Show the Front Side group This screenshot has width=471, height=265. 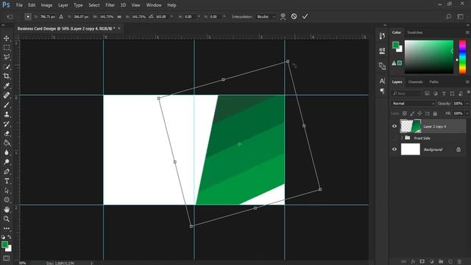pyautogui.click(x=394, y=138)
